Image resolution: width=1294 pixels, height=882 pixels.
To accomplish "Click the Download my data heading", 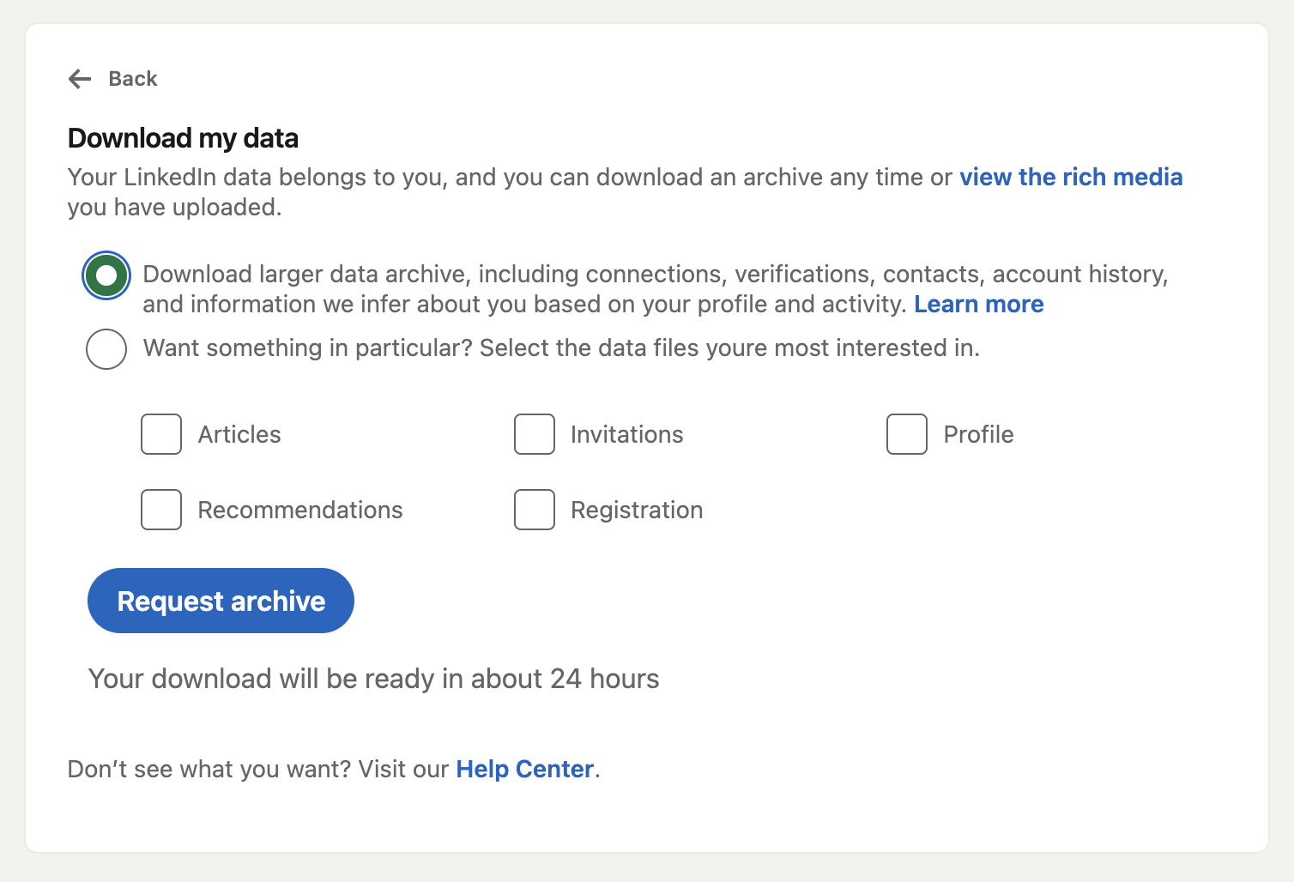I will (183, 137).
